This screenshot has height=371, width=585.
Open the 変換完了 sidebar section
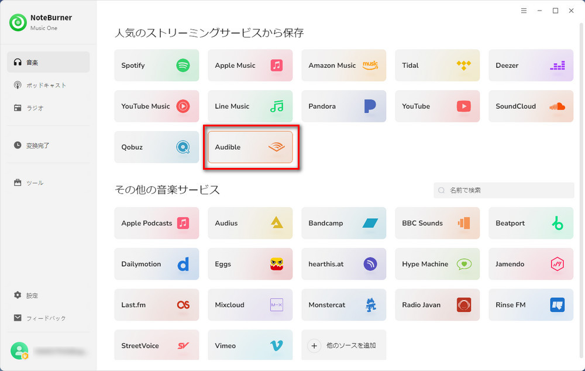click(49, 145)
